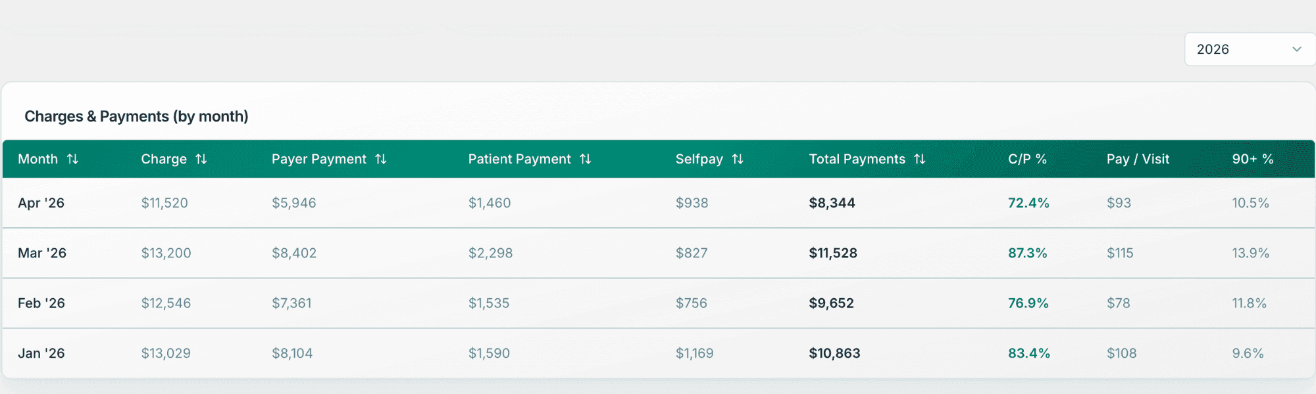Image resolution: width=1316 pixels, height=394 pixels.
Task: Click the 87.3% C/P value
Action: (1028, 253)
